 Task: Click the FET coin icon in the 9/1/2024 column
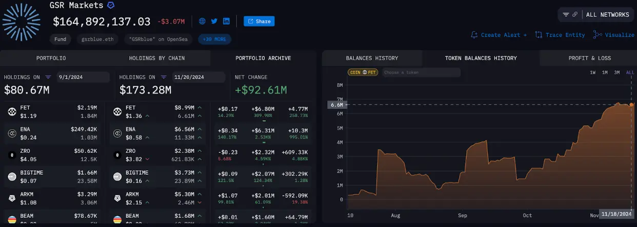point(12,111)
